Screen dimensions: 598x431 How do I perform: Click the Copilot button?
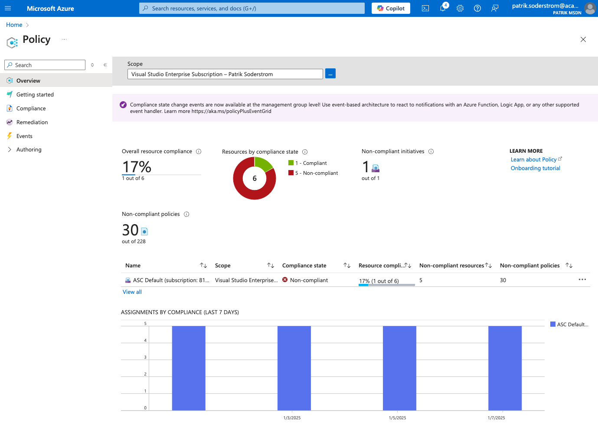391,8
